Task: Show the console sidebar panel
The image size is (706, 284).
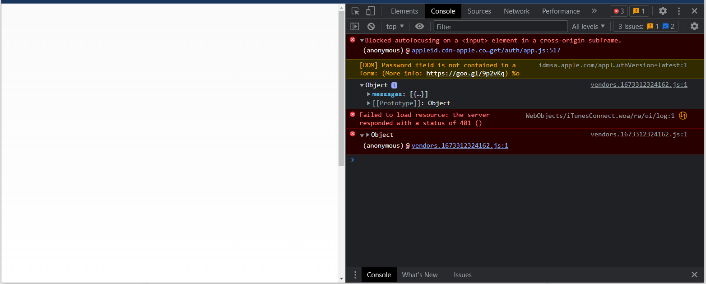Action: pos(355,27)
